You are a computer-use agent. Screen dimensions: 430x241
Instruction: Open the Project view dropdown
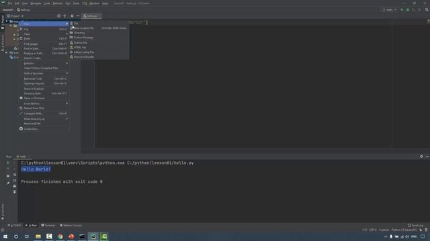[15, 16]
